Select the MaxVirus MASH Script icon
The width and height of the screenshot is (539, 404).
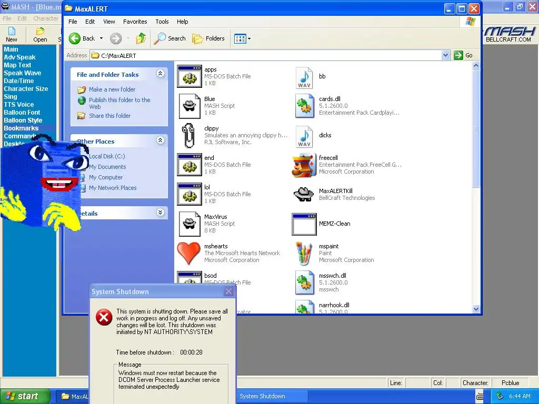click(189, 224)
